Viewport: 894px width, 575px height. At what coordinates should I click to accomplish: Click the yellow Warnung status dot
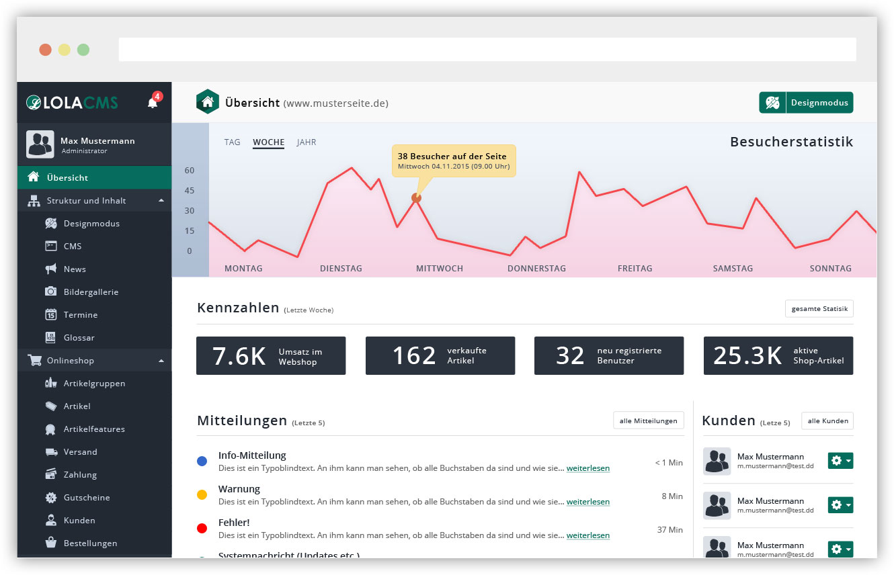click(x=202, y=495)
